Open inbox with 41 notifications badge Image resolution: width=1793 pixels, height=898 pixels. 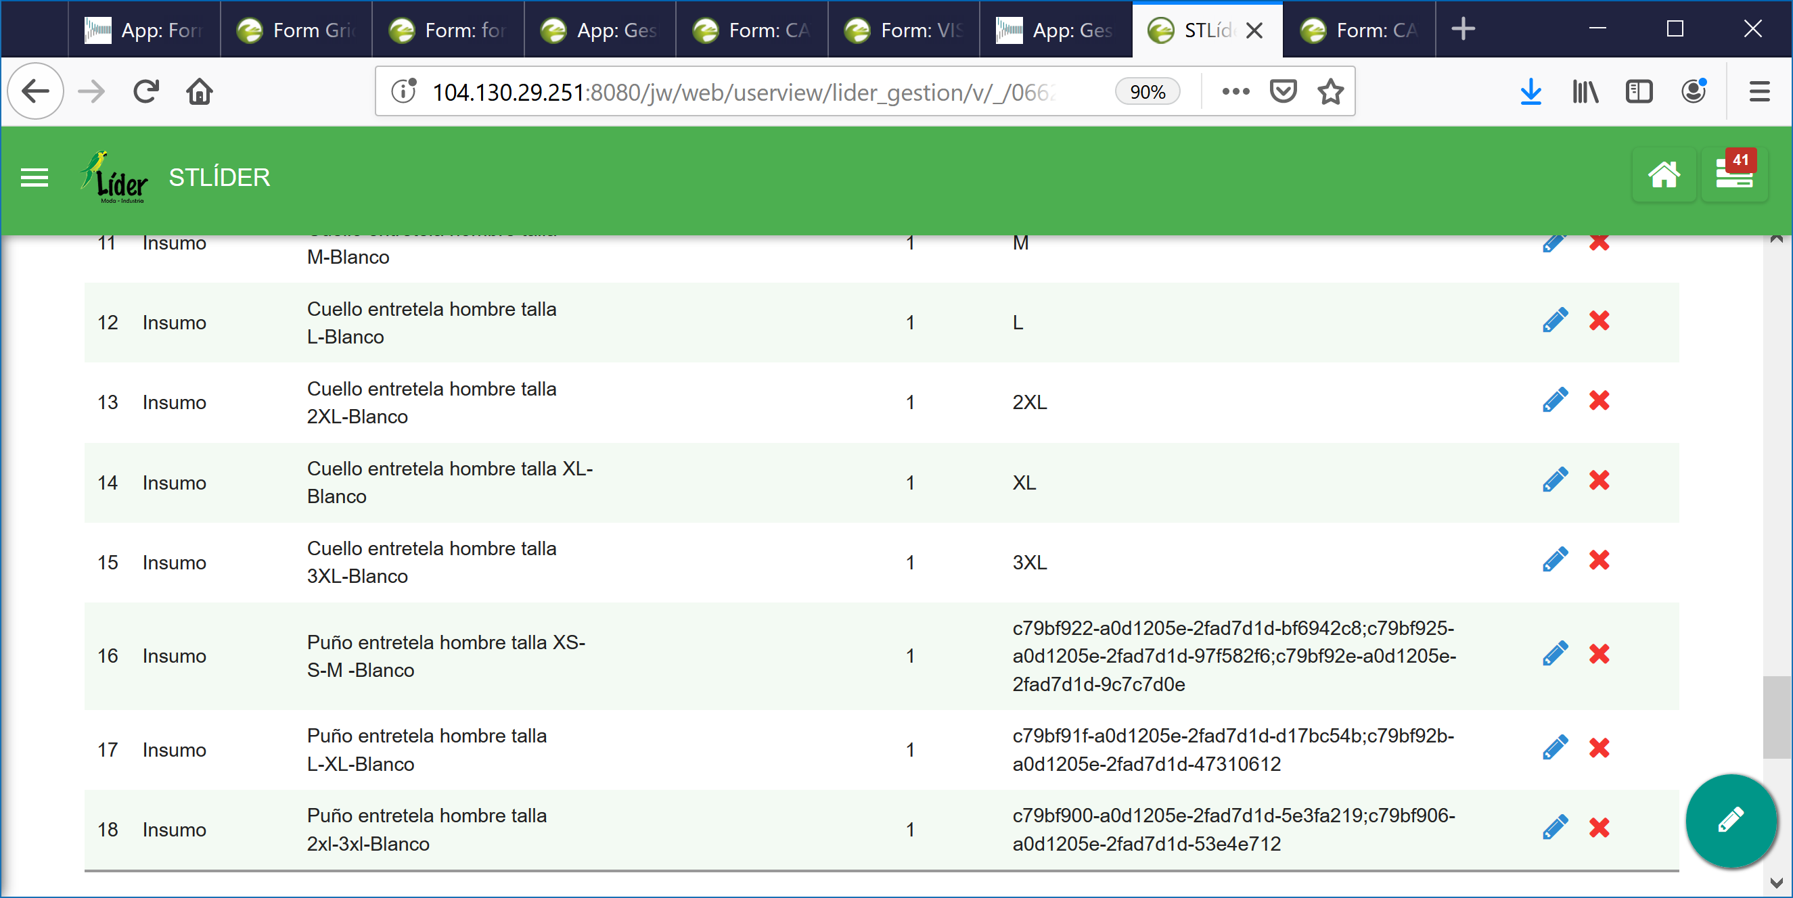(1733, 175)
